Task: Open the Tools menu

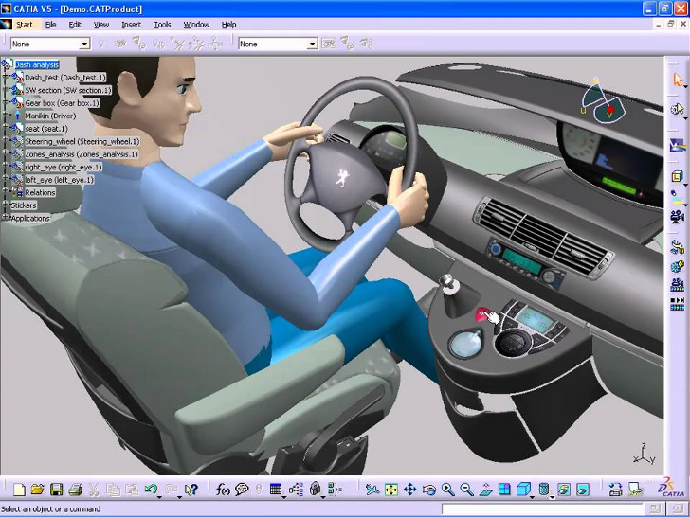Action: [162, 25]
